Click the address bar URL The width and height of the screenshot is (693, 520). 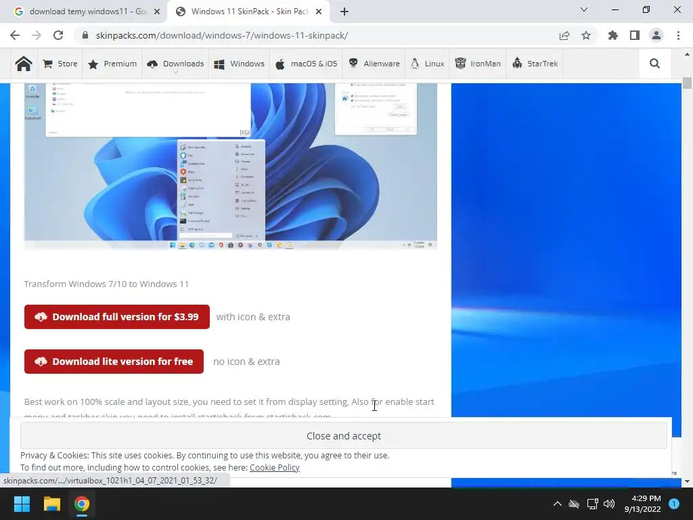222,35
